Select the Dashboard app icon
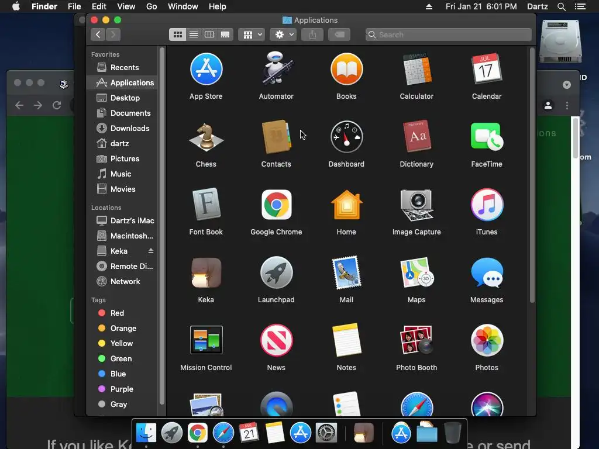The height and width of the screenshot is (449, 599). [x=346, y=137]
